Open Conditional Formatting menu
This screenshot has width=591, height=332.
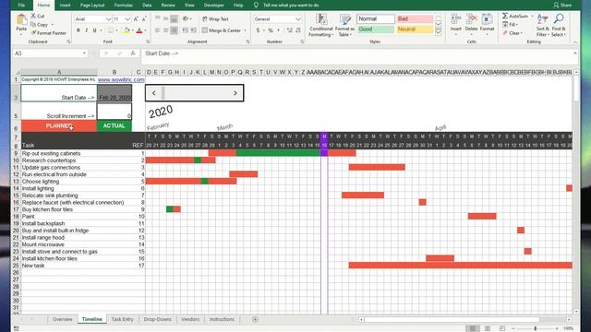(x=320, y=25)
